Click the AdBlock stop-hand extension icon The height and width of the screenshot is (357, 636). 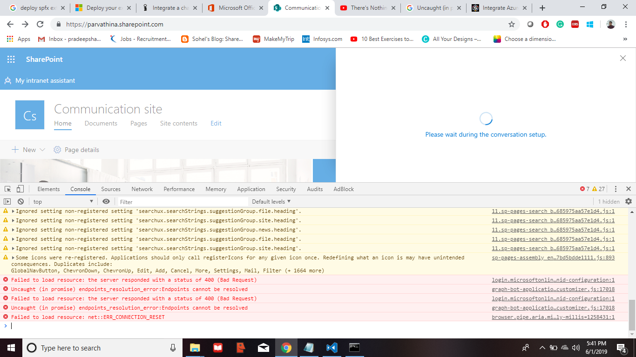[x=545, y=24]
